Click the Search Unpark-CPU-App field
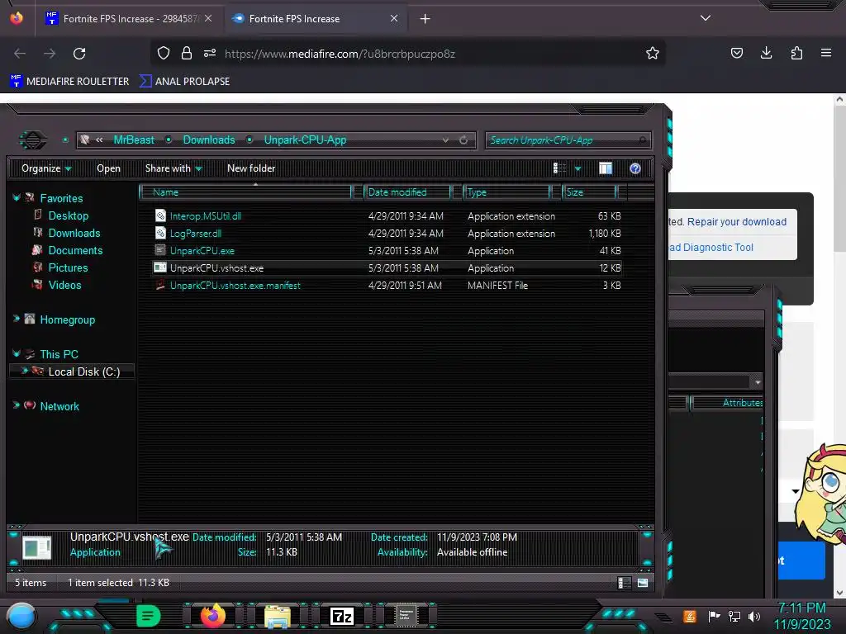 tap(568, 140)
